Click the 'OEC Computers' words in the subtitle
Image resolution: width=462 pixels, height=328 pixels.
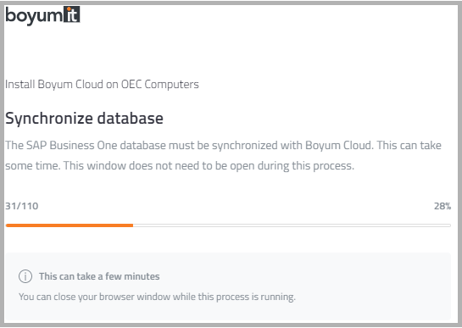[160, 84]
